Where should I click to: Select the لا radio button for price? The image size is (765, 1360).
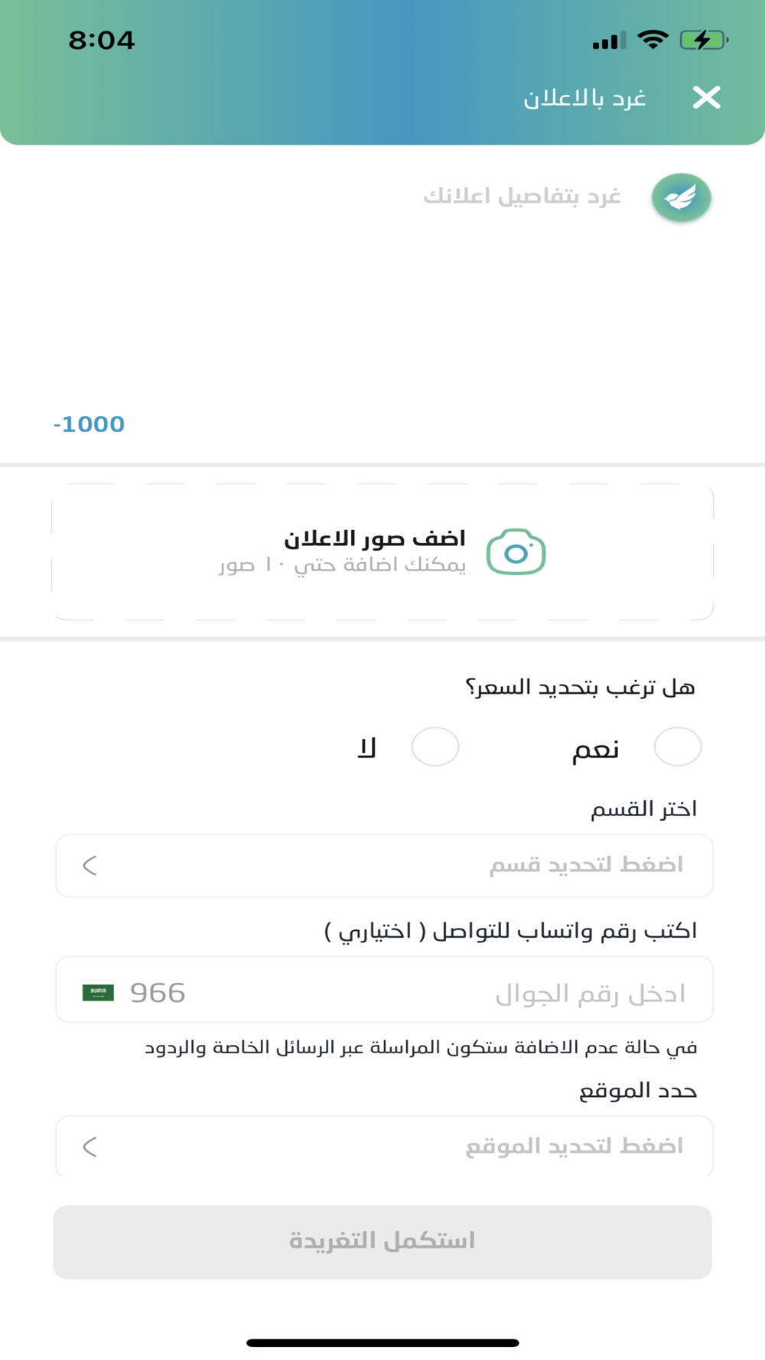[435, 747]
